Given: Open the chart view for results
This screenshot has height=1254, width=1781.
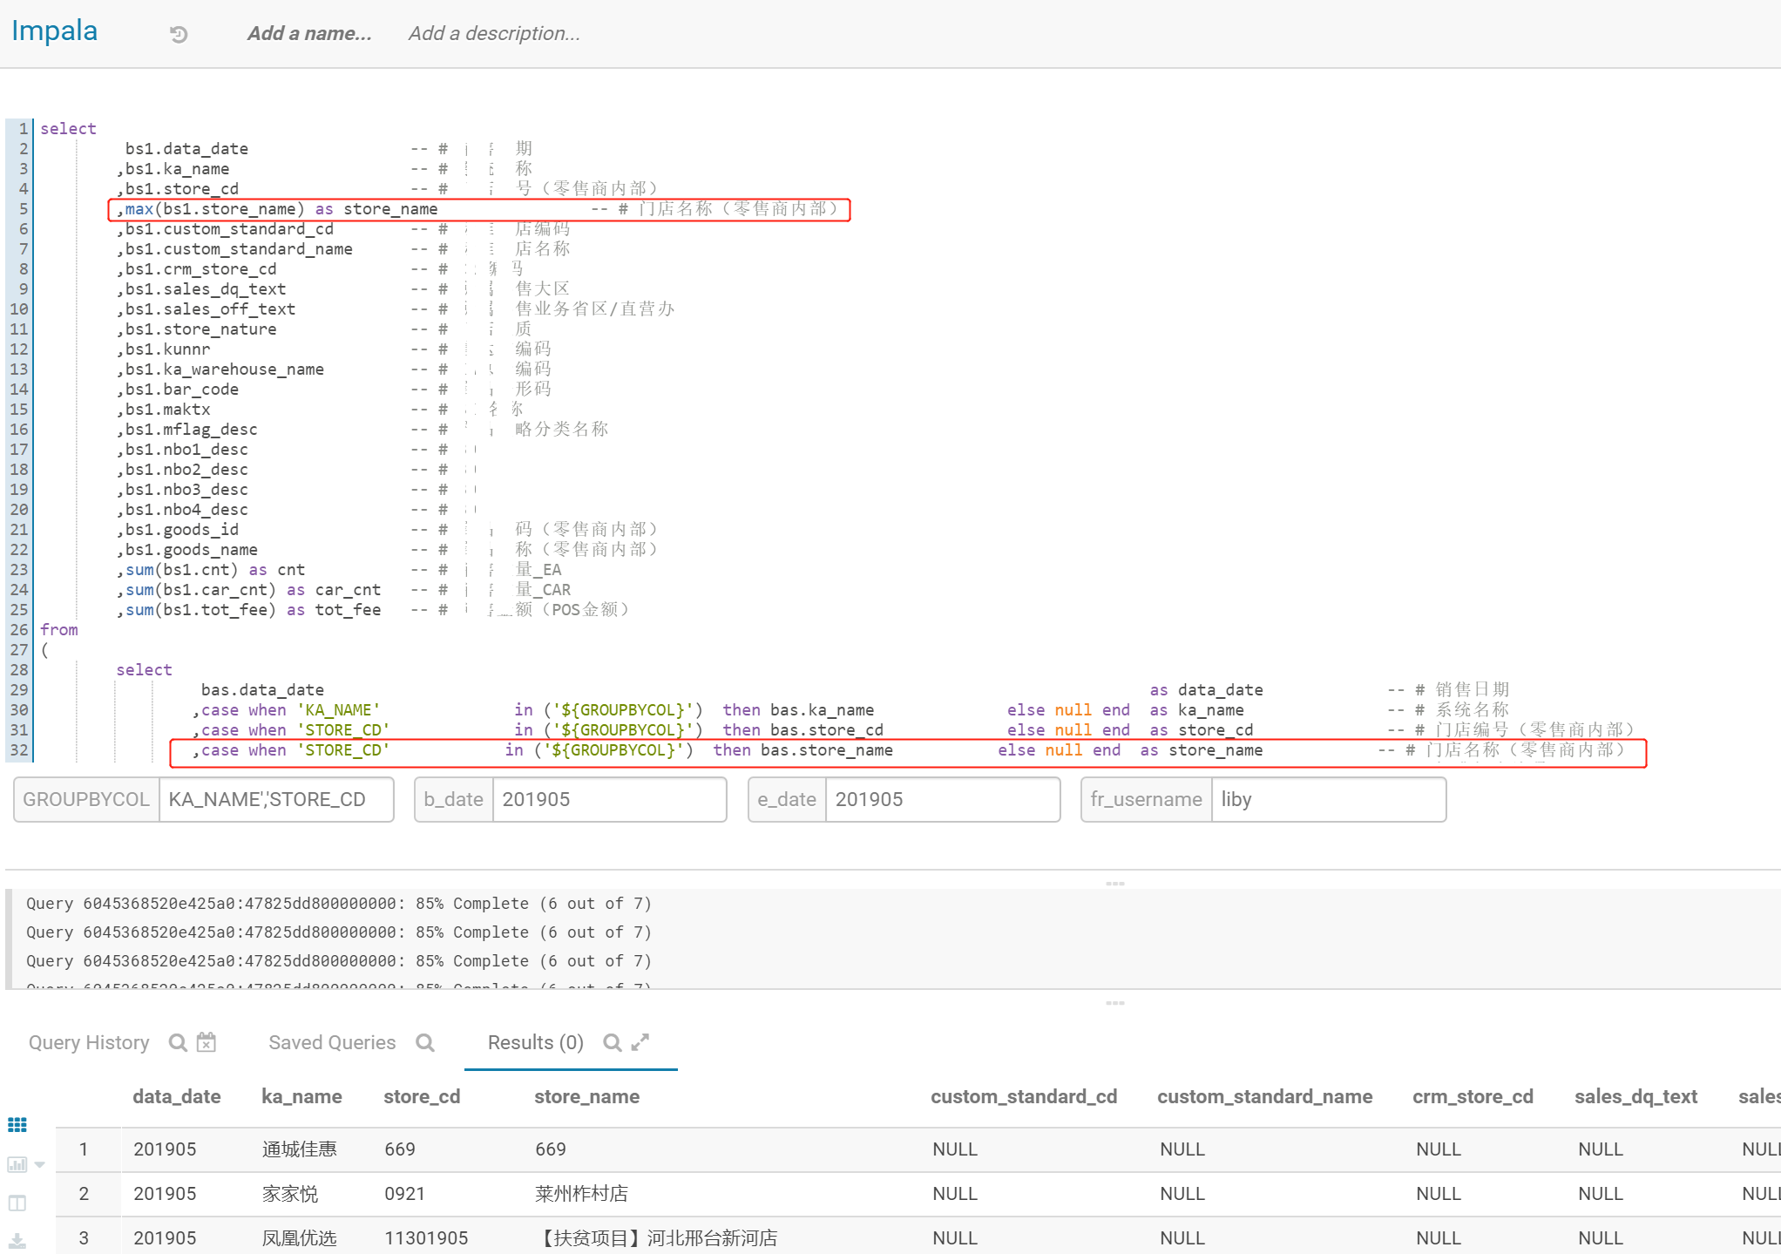Looking at the screenshot, I should [x=17, y=1164].
